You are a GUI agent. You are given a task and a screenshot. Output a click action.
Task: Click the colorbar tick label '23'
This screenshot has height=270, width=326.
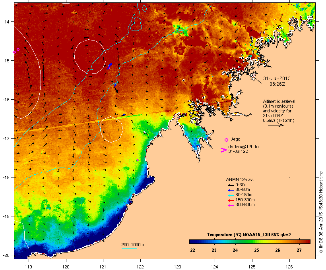pos(214,250)
